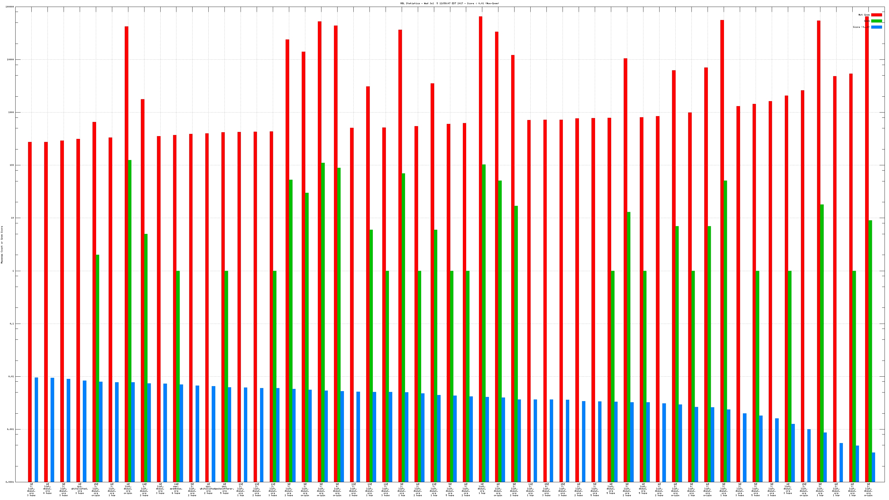Click the ips.backscatterer.org 5 hops x-axis label
This screenshot has width=889, height=500.
[224, 489]
